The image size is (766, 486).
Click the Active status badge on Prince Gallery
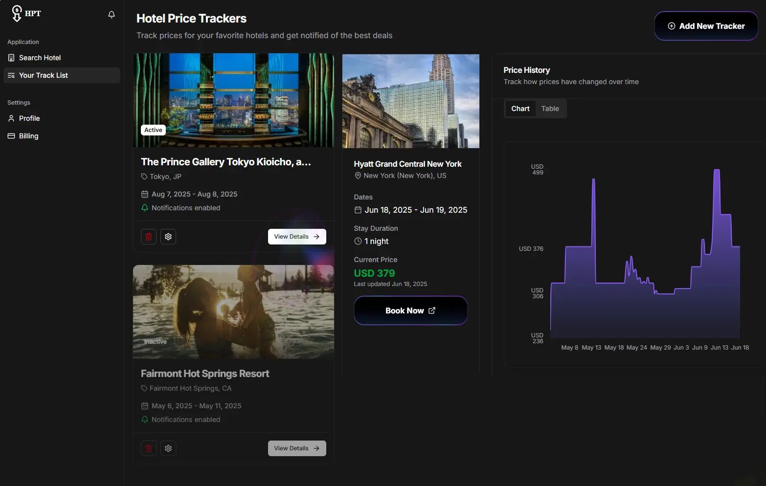point(153,130)
